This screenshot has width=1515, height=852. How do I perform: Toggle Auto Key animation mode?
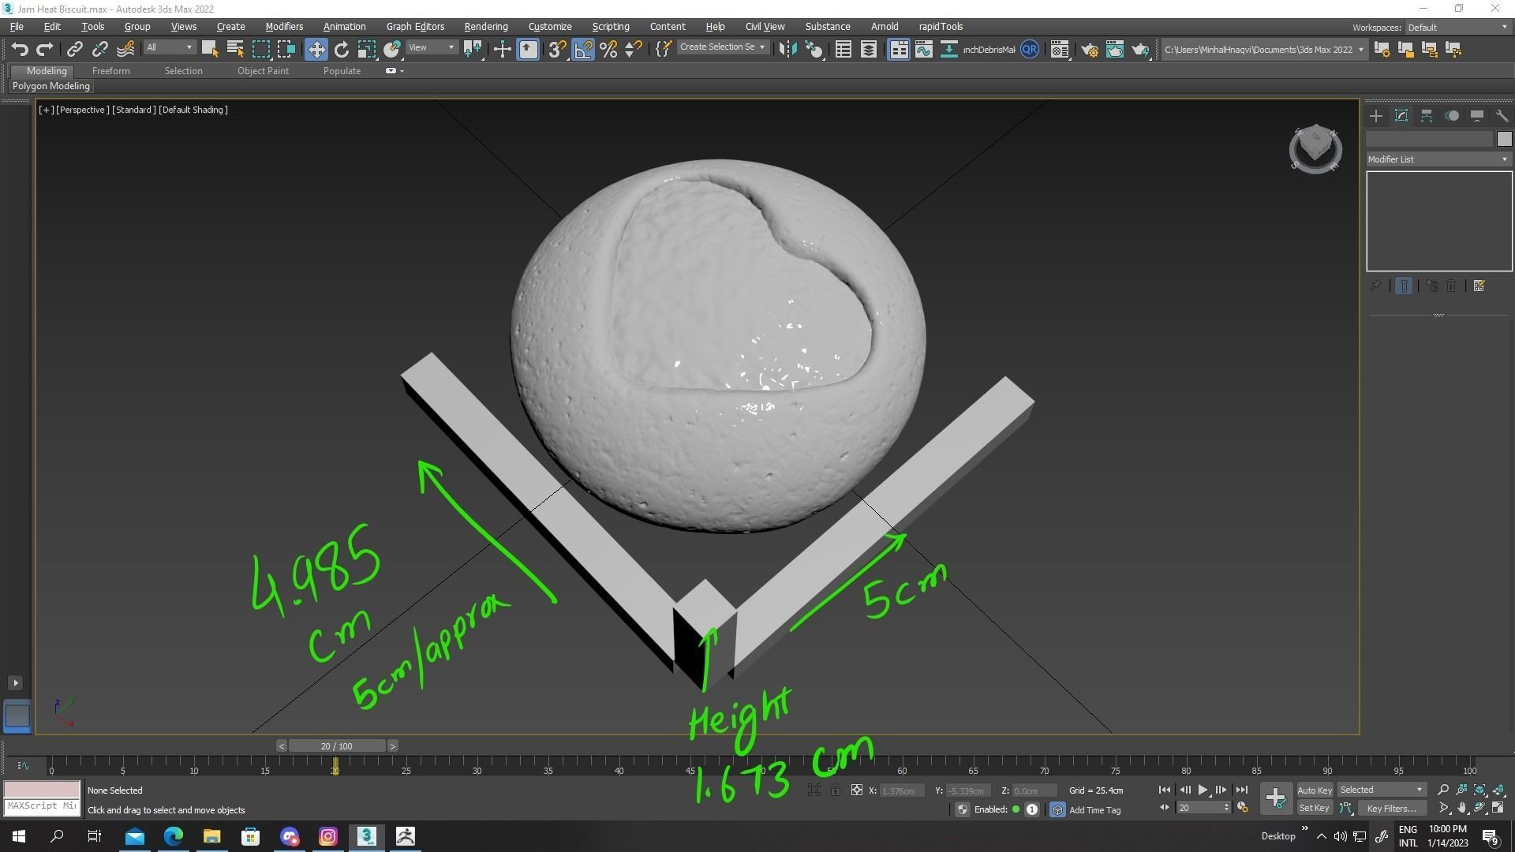point(1314,790)
